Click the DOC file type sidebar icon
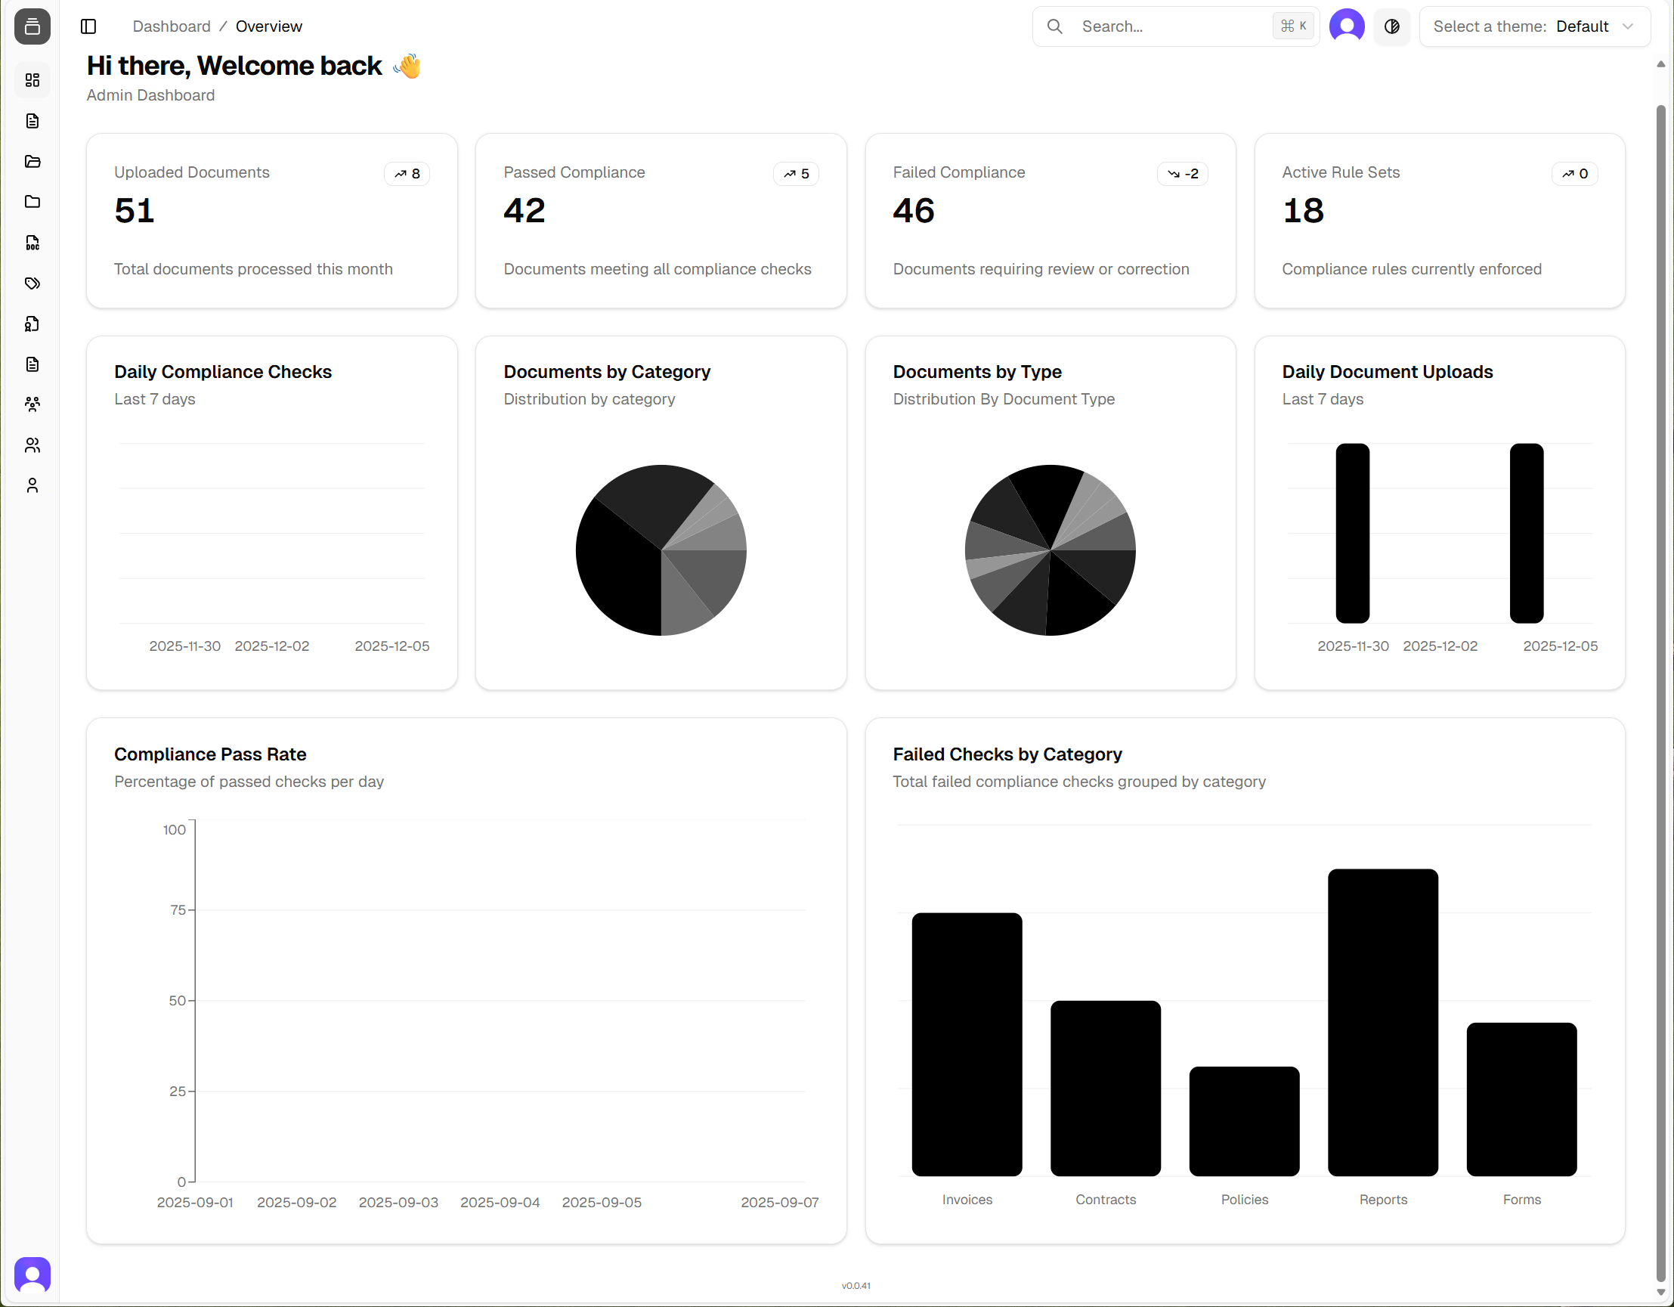1674x1307 pixels. tap(32, 243)
